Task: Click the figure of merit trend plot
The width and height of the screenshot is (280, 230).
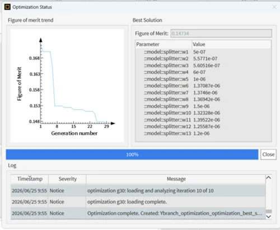Action: point(67,86)
